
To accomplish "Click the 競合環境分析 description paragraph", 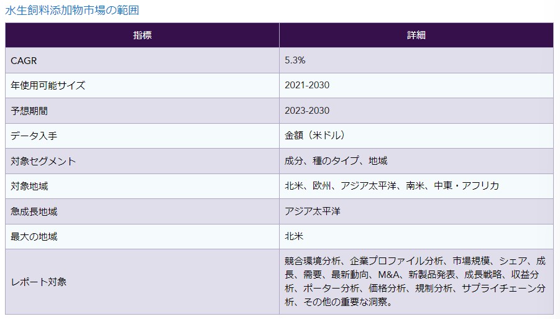I will click(415, 282).
